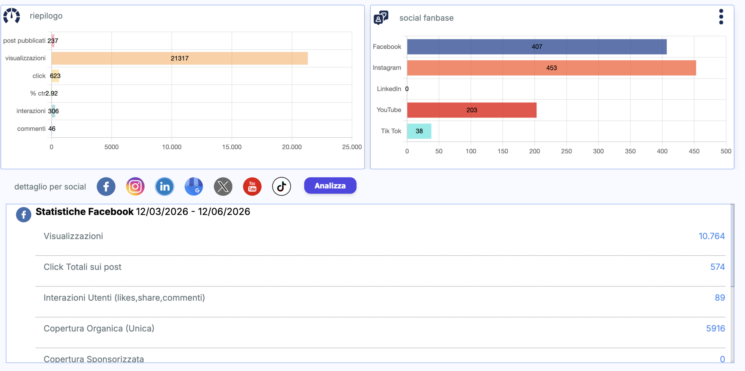Open LinkedIn social detail icon
This screenshot has height=371, width=745.
[165, 187]
